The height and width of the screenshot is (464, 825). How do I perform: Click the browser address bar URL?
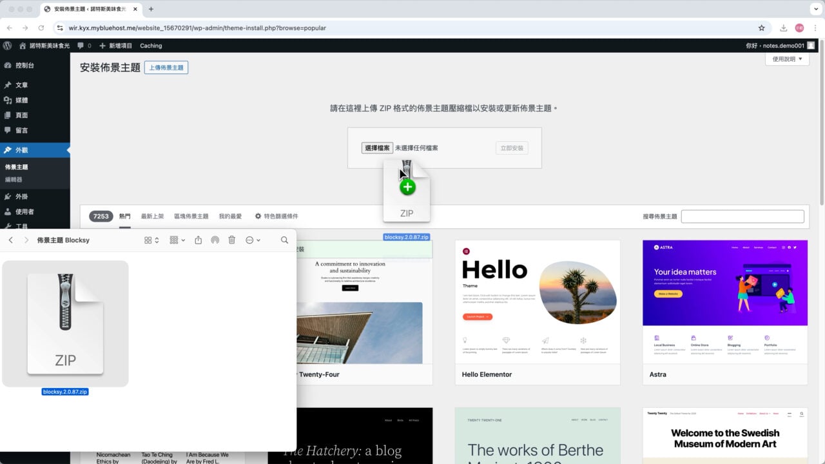tap(197, 28)
